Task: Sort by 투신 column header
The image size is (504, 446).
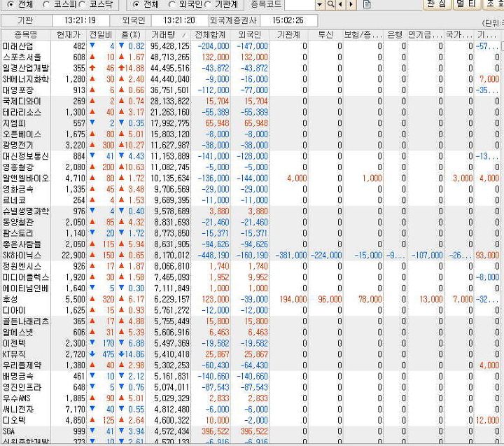Action: coord(325,34)
